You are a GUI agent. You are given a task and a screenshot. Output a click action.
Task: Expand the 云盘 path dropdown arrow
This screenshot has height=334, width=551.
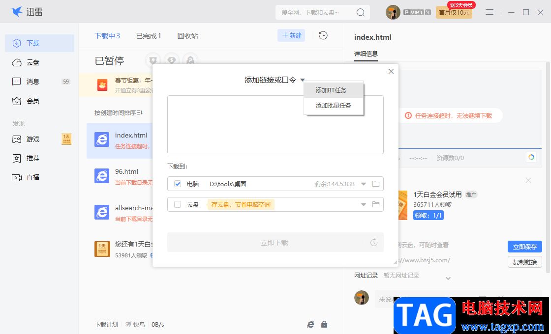tap(364, 204)
